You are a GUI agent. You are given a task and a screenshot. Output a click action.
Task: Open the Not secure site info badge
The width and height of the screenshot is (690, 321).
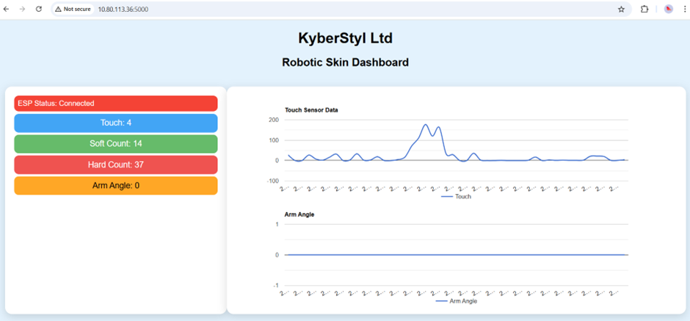click(x=73, y=9)
